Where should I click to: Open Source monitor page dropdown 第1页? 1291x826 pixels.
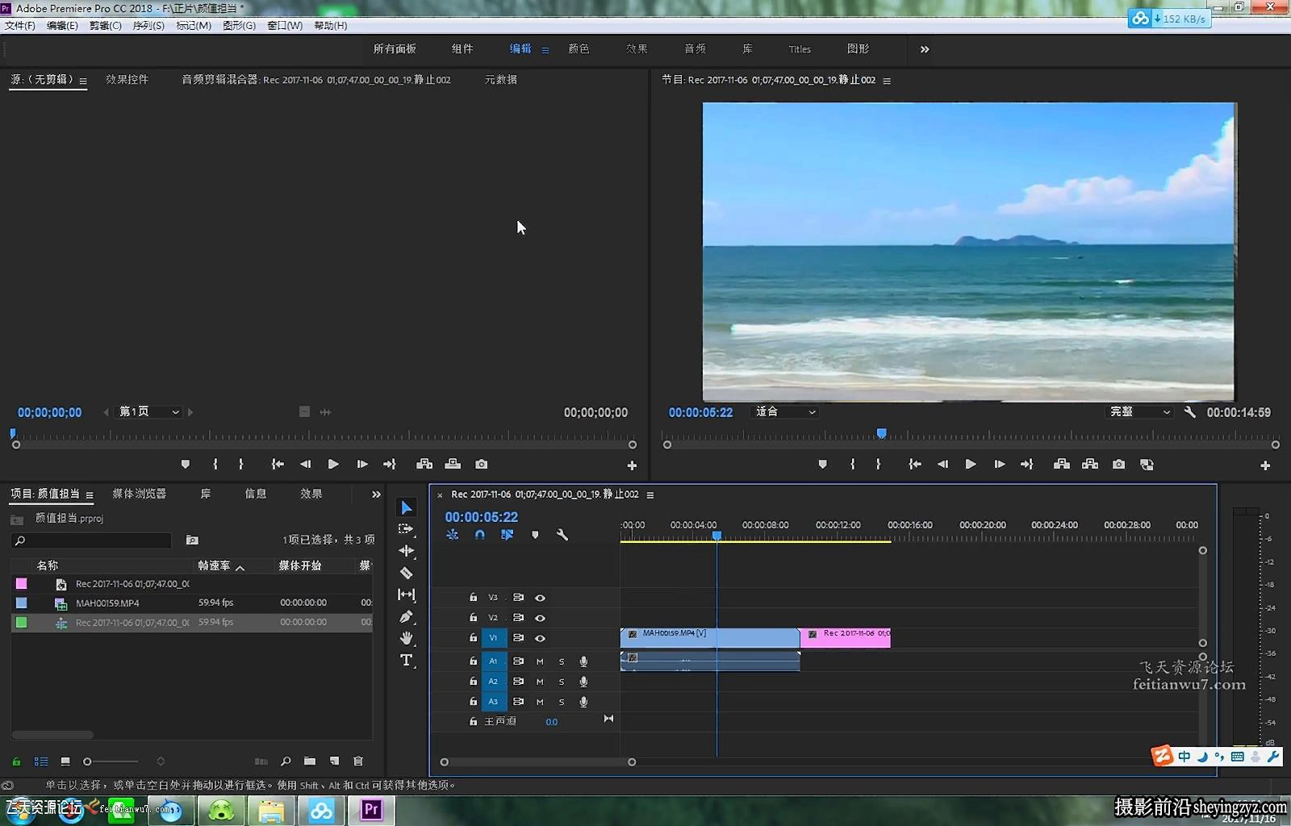pyautogui.click(x=148, y=411)
